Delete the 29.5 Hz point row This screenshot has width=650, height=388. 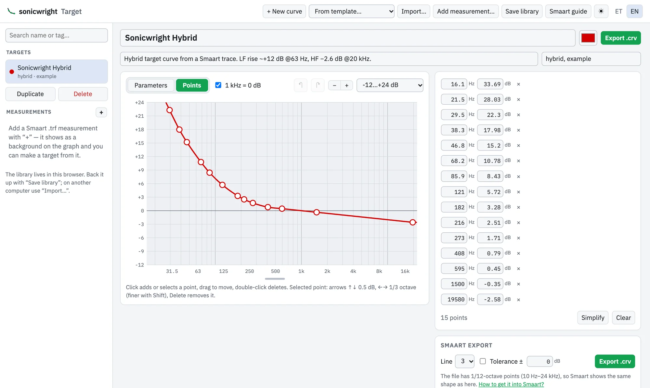pyautogui.click(x=518, y=115)
